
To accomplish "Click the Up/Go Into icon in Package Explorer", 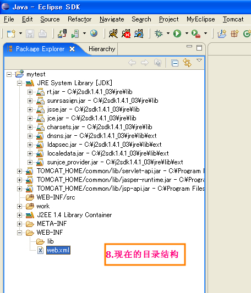I will point(157,63).
